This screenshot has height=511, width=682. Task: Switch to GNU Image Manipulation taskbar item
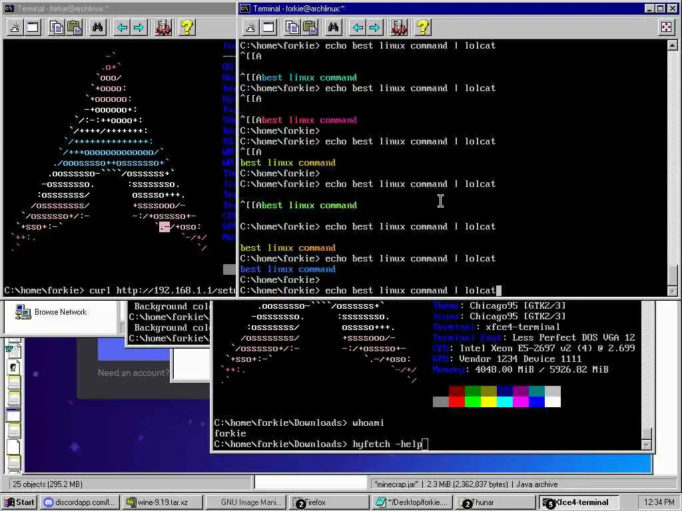point(246,502)
